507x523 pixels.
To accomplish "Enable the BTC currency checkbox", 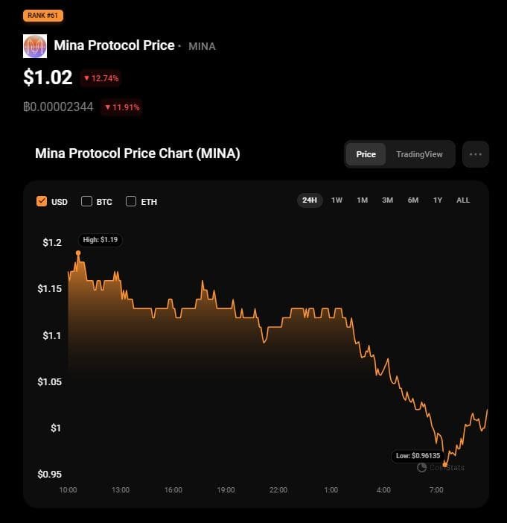I will [x=86, y=201].
